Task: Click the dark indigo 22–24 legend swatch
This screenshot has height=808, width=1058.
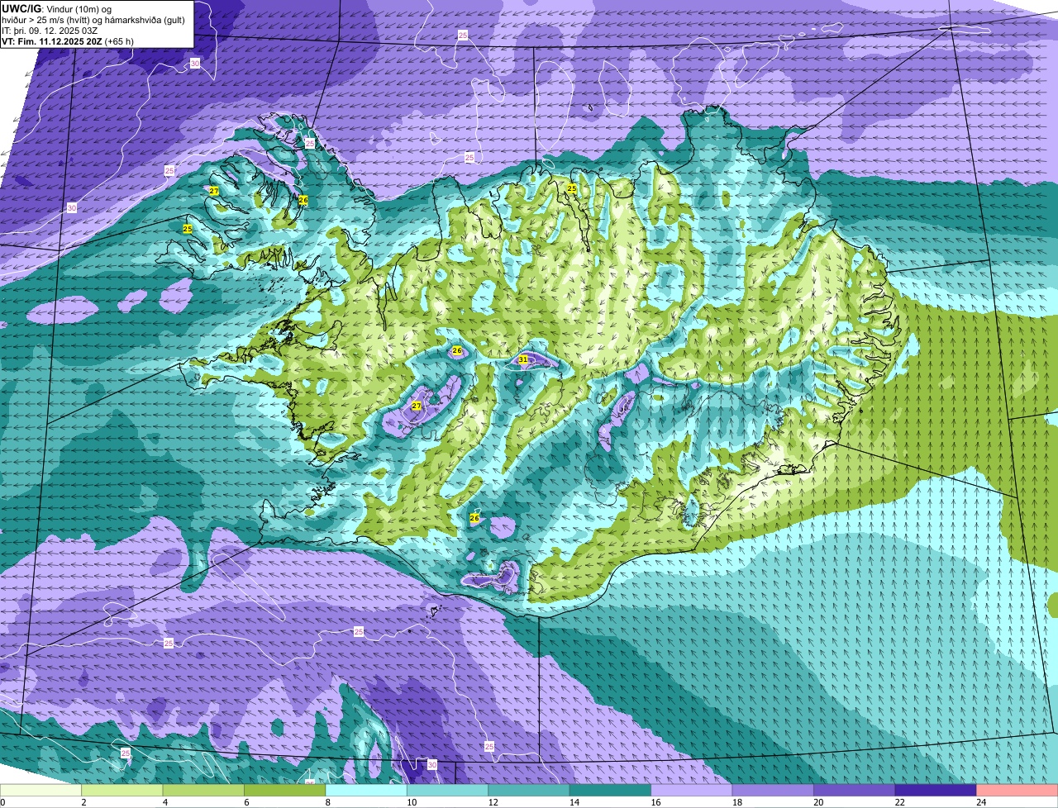Action: tap(937, 790)
